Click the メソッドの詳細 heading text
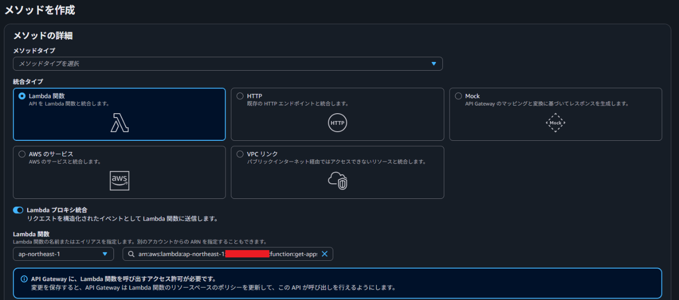Image resolution: width=679 pixels, height=300 pixels. tap(43, 35)
